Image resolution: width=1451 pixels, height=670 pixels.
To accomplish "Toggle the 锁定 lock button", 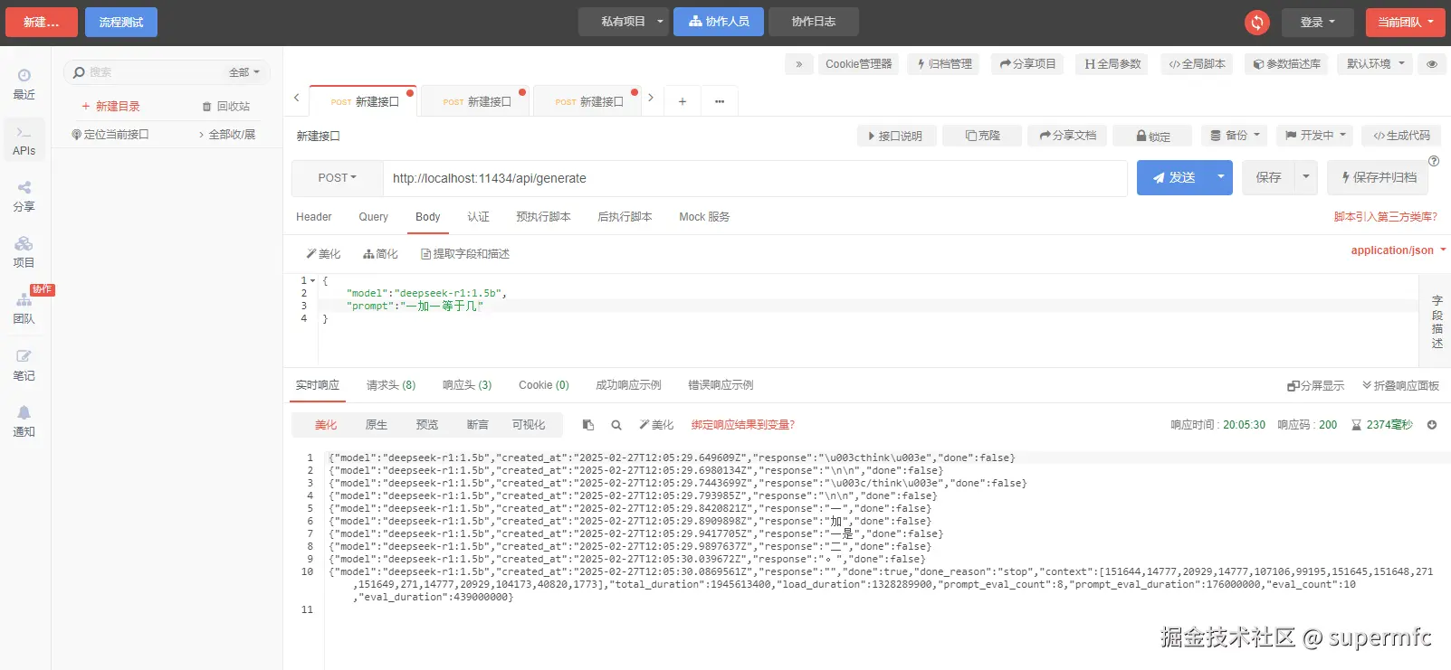I will (1152, 136).
